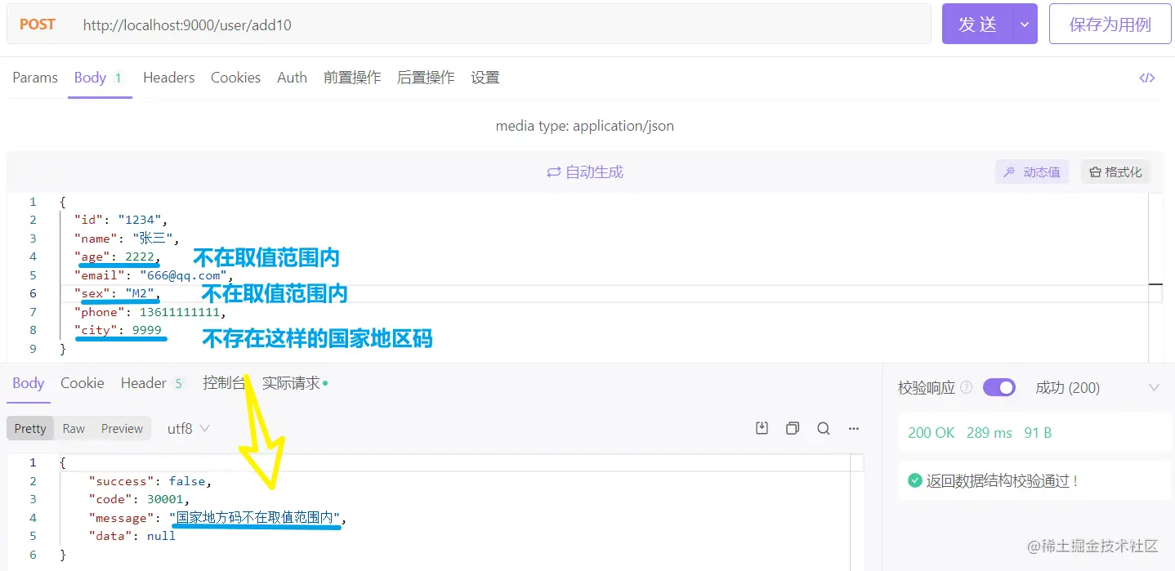Screen dimensions: 1175x571
Task: Click the 动态值 button
Action: pos(1032,172)
